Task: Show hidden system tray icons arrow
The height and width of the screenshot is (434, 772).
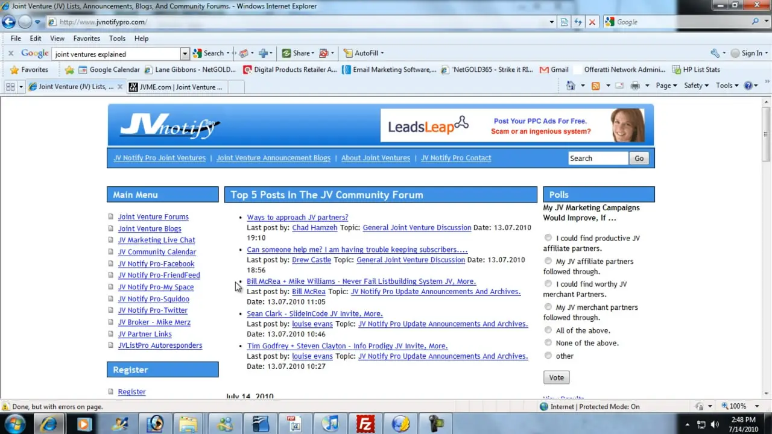Action: (688, 424)
